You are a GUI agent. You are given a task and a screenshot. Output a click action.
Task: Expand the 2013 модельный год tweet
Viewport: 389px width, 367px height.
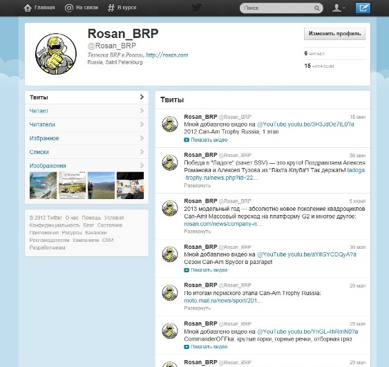[197, 232]
